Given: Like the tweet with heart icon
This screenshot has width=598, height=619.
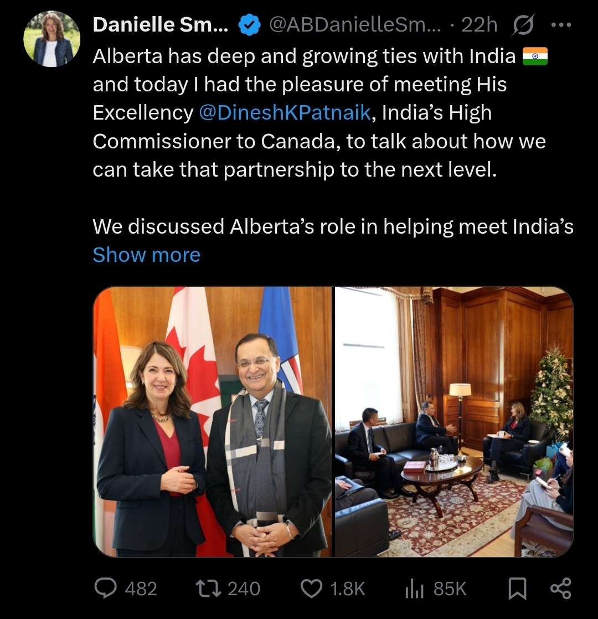Looking at the screenshot, I should (x=311, y=589).
